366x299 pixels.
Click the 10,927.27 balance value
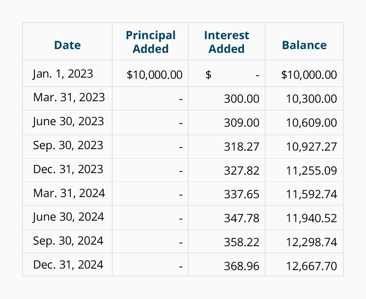coord(311,147)
